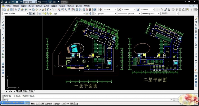199x106 pixels.
Task: Toggle the 线宽 lineweight status button
Action: click(x=72, y=104)
